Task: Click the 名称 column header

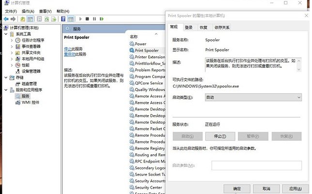Action: point(134,37)
